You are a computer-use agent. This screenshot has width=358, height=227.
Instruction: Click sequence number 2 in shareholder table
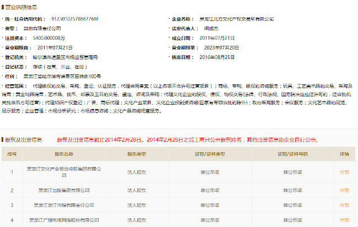point(12,190)
